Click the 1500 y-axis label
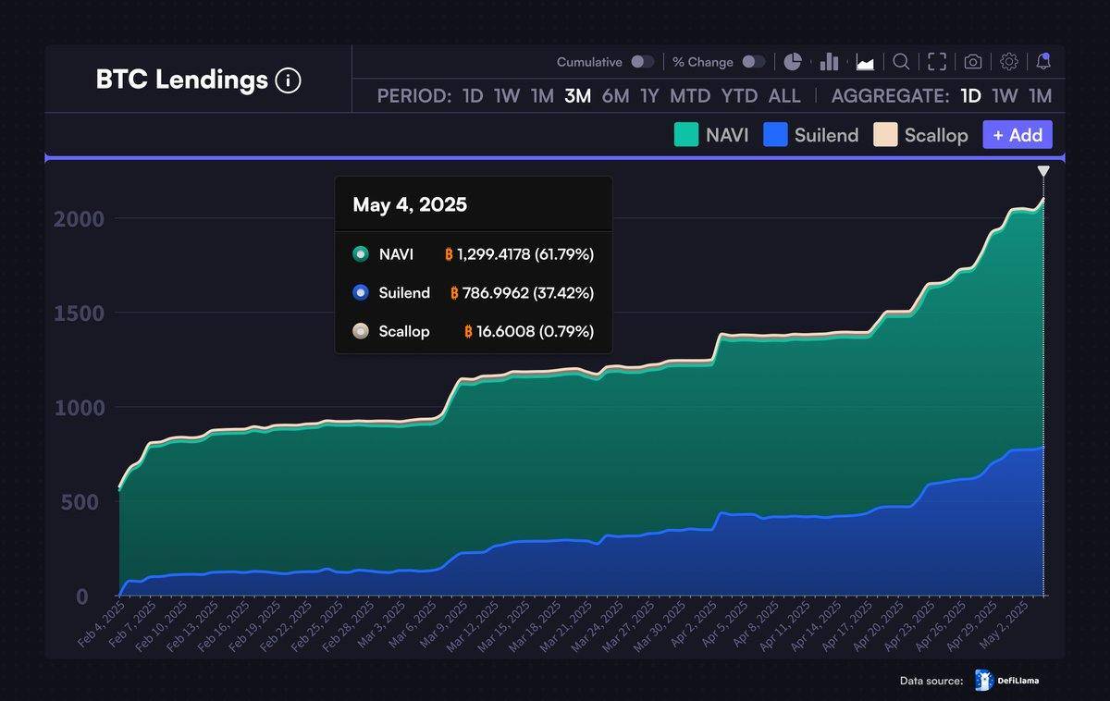This screenshot has width=1110, height=701. click(79, 314)
